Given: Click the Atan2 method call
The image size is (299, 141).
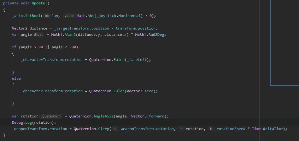Looking at the screenshot, I should [70, 35].
